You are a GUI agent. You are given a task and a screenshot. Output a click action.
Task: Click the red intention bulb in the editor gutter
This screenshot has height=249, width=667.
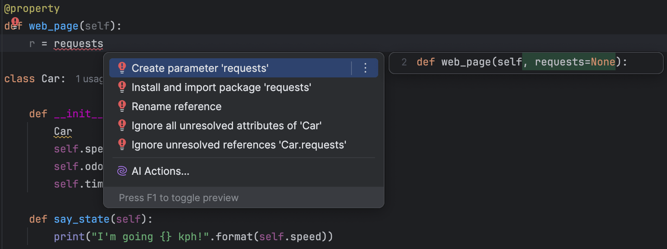(x=15, y=22)
